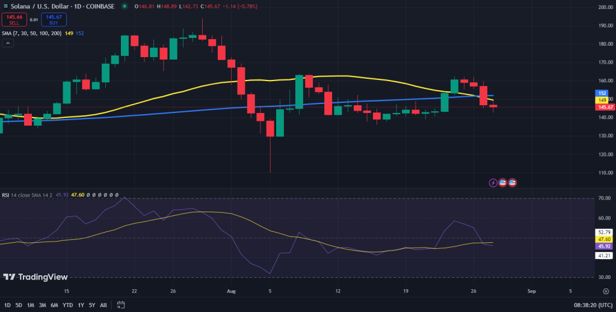Open the SMA indicator legend

pyautogui.click(x=31, y=33)
